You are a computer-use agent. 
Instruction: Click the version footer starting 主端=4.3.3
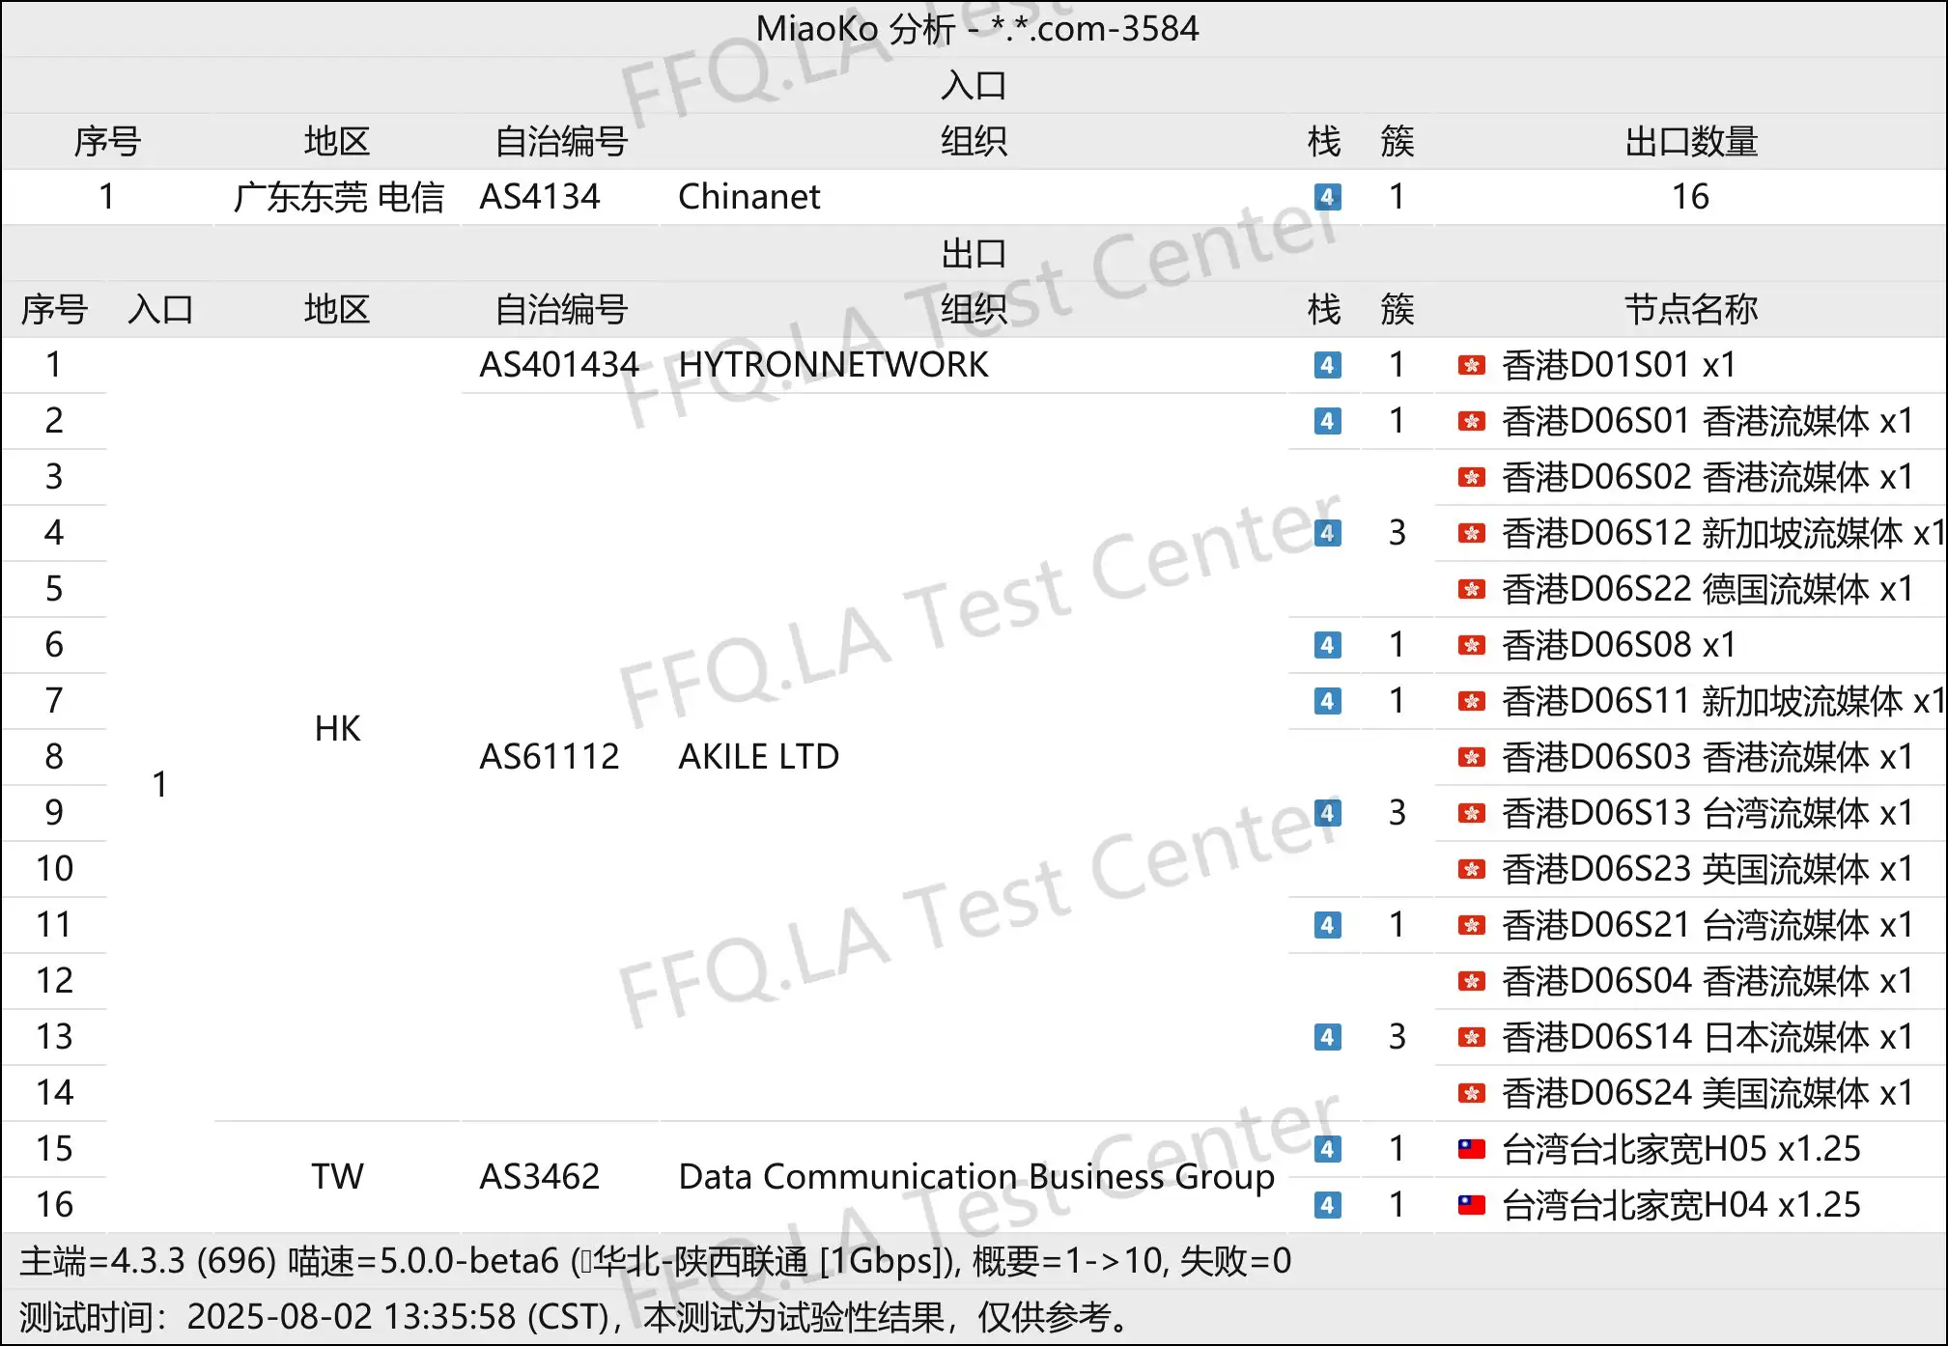(x=655, y=1261)
